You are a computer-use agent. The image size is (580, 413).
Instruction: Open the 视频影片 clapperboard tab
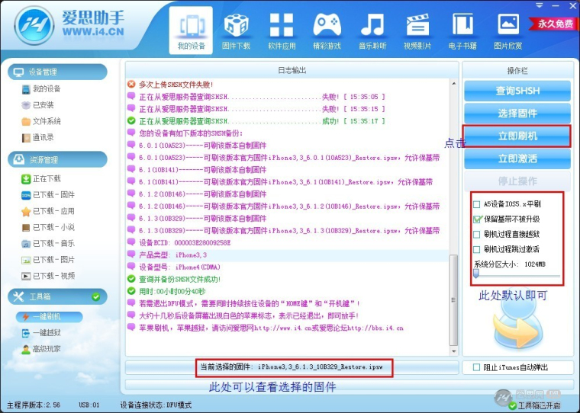click(417, 30)
